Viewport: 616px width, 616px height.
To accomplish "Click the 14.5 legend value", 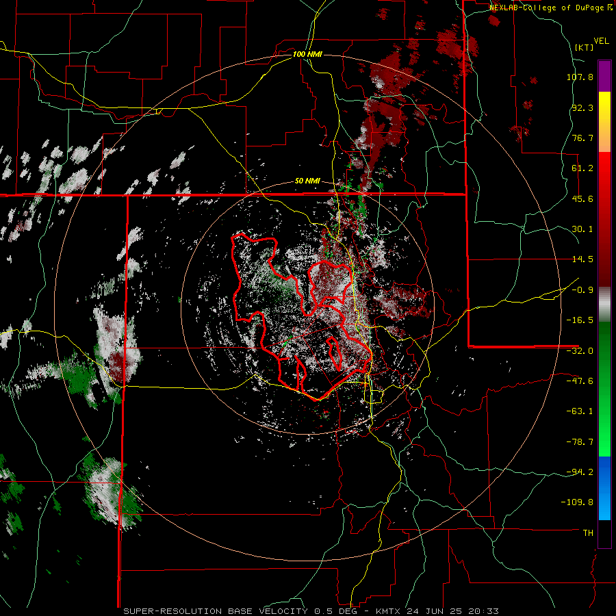I will [x=582, y=259].
